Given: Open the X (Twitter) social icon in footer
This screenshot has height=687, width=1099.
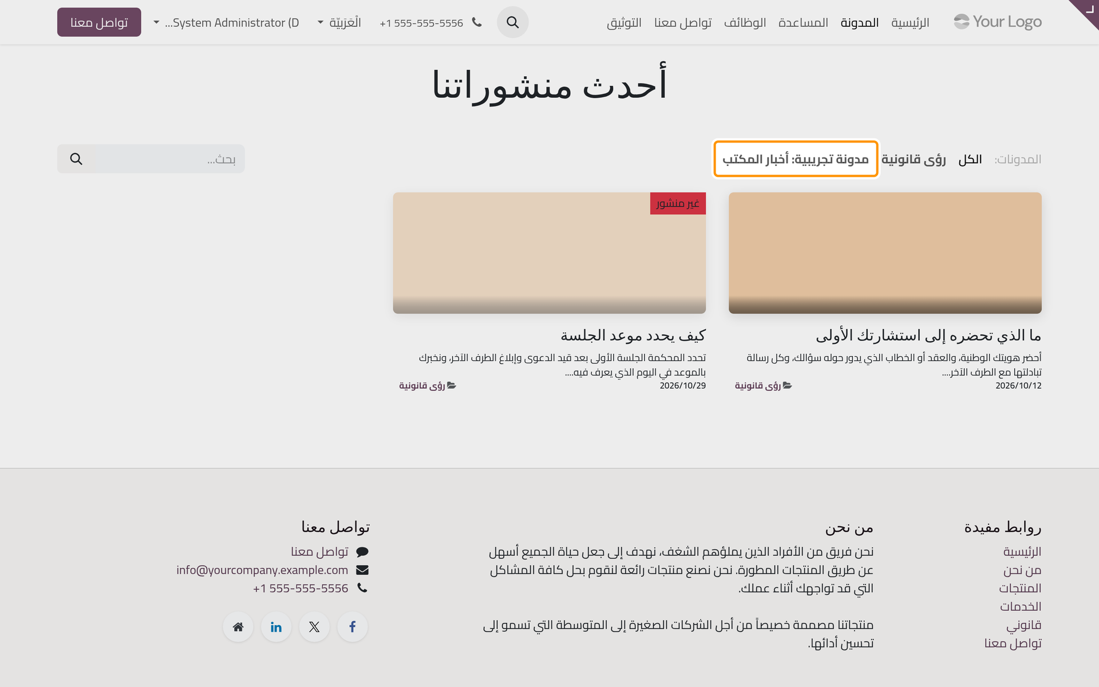Looking at the screenshot, I should pos(314,627).
